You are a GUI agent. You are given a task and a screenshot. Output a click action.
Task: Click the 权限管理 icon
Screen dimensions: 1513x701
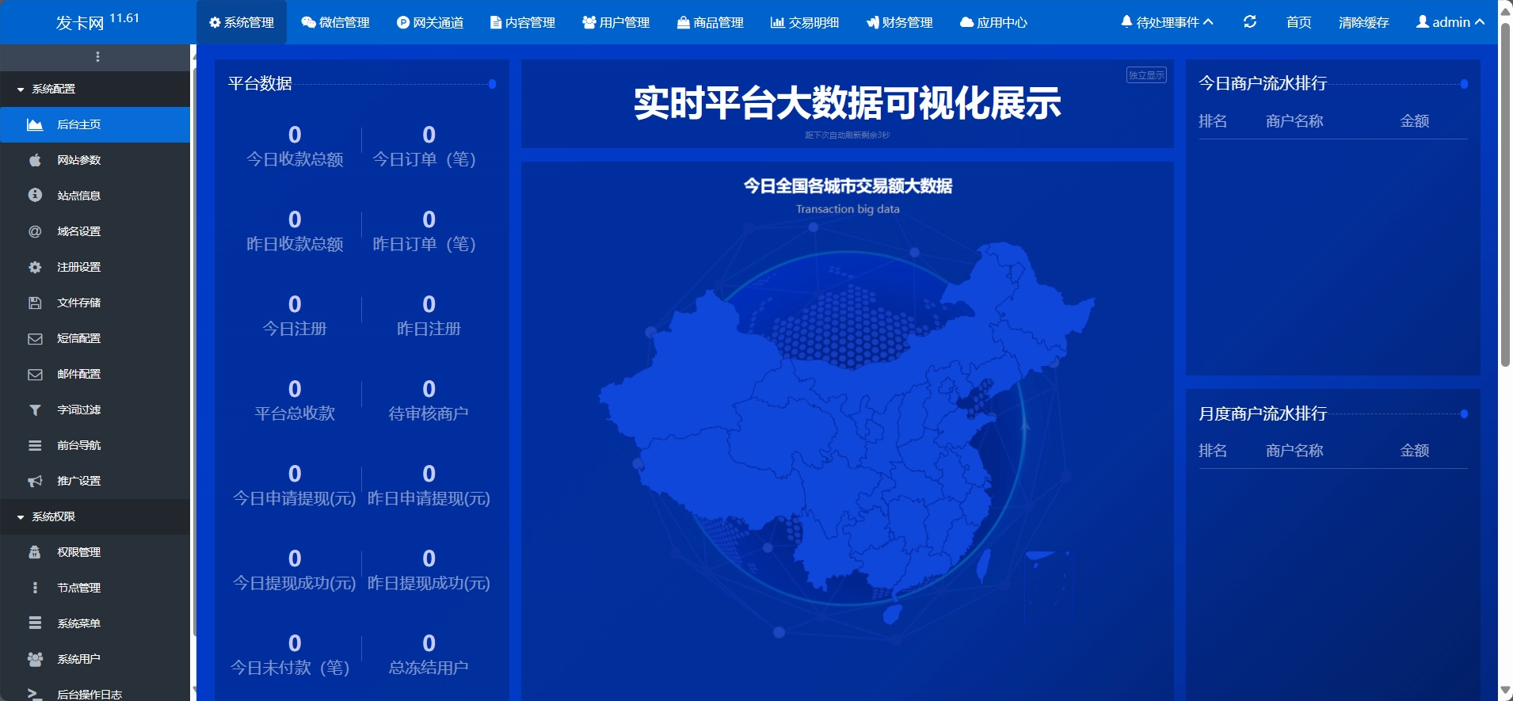click(35, 552)
